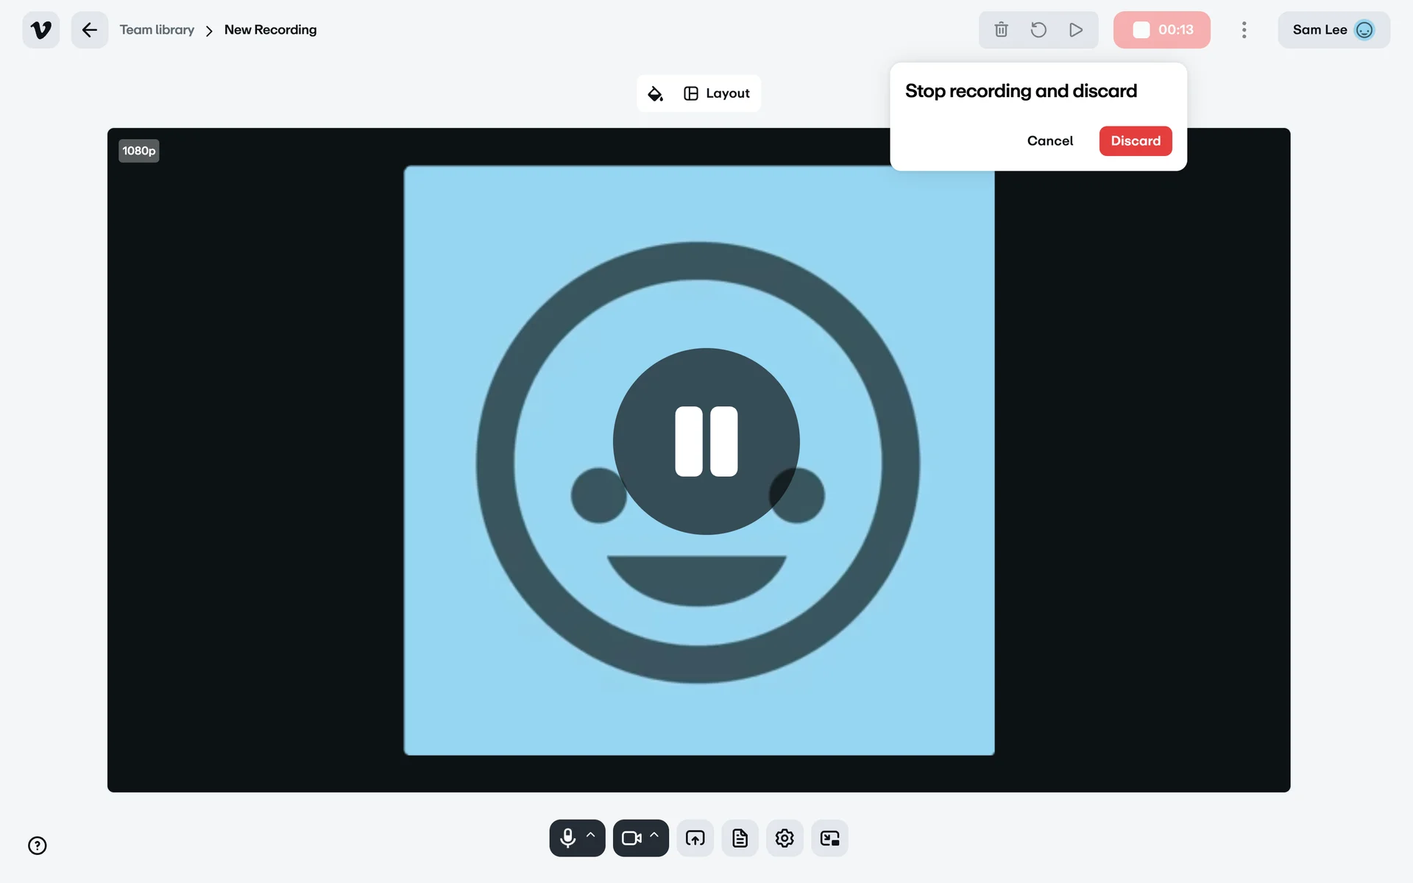
Task: Open the paint bucket background tool
Action: click(655, 93)
